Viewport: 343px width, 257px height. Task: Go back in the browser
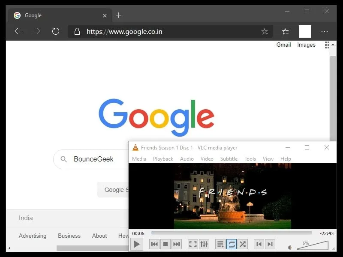[x=18, y=31]
